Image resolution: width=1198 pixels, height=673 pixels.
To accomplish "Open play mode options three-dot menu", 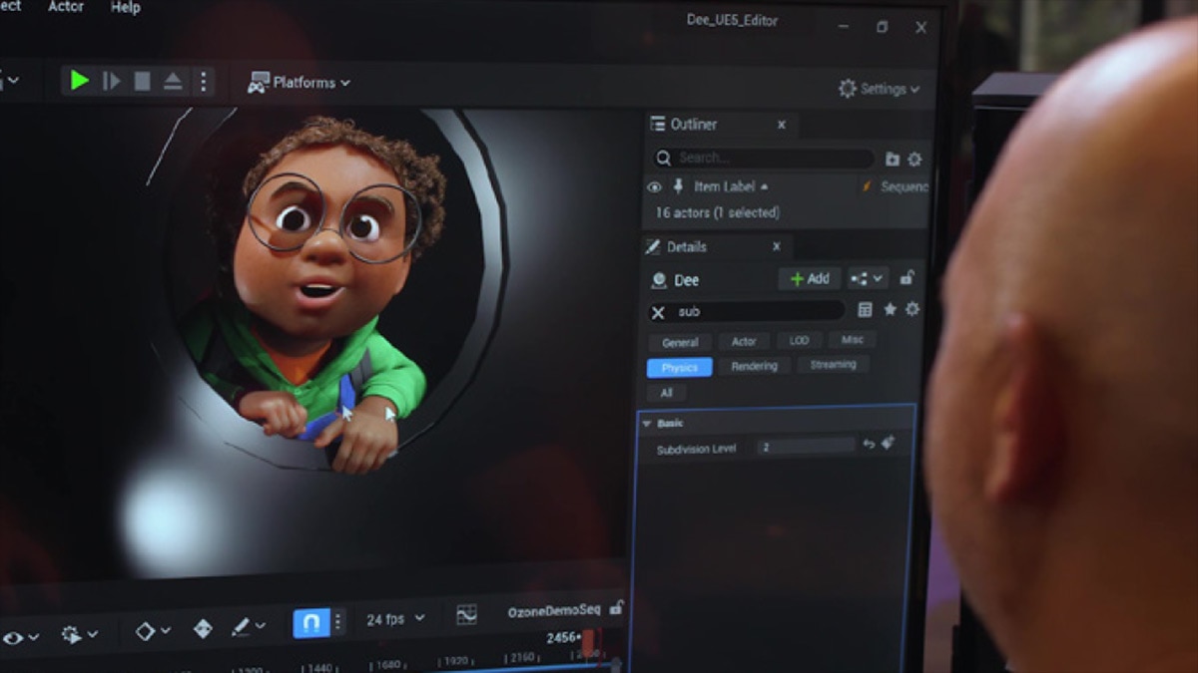I will tap(203, 82).
